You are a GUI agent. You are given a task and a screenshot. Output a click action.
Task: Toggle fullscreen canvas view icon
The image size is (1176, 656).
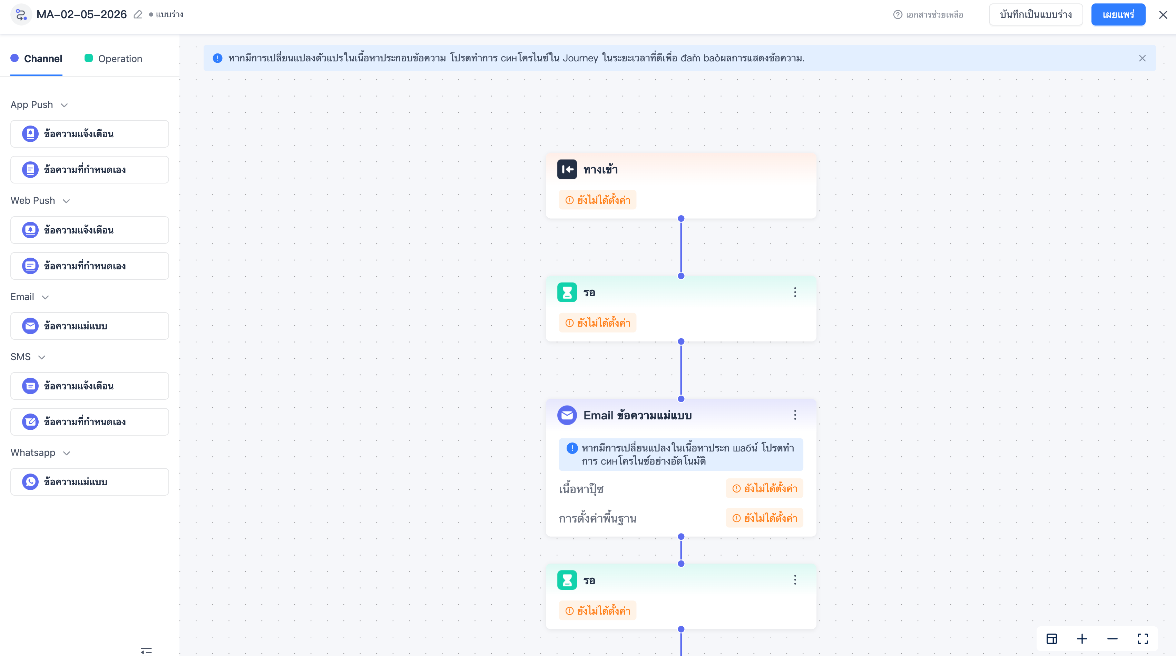1142,639
